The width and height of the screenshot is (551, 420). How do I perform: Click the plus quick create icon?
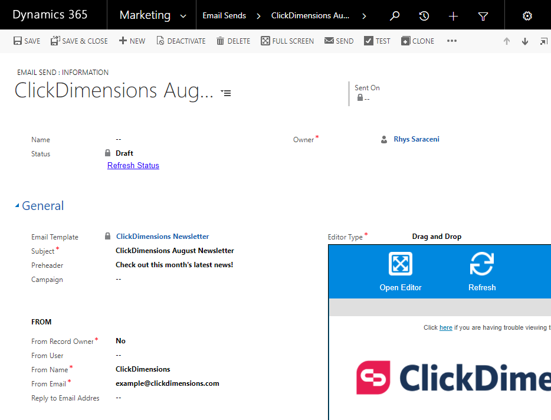pyautogui.click(x=453, y=16)
